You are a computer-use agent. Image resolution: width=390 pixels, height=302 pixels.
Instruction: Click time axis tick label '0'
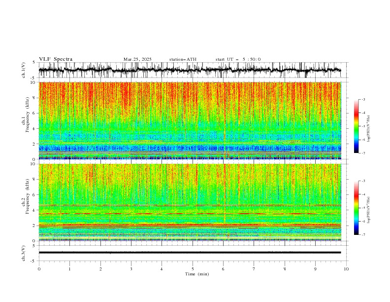(39, 269)
